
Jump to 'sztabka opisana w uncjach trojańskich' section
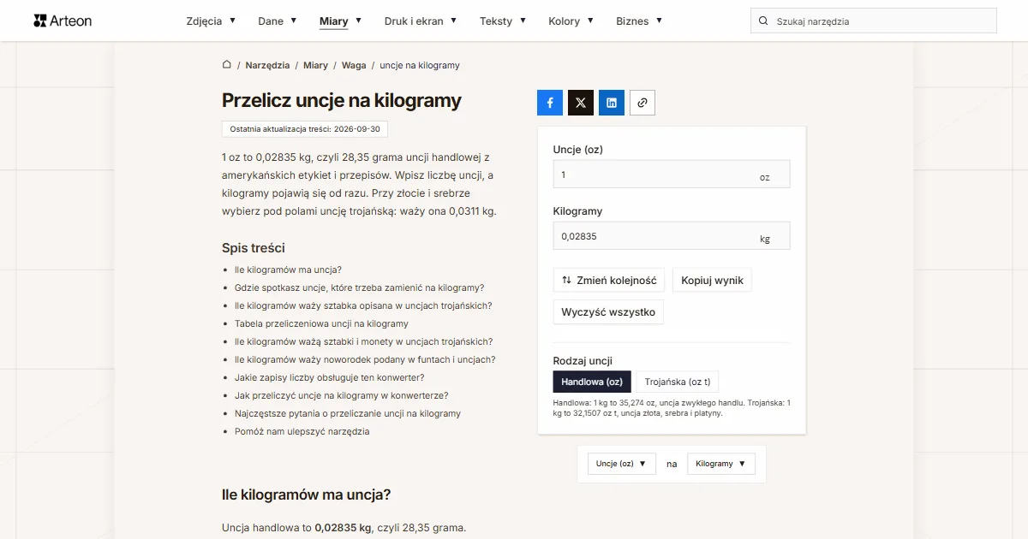pyautogui.click(x=363, y=305)
